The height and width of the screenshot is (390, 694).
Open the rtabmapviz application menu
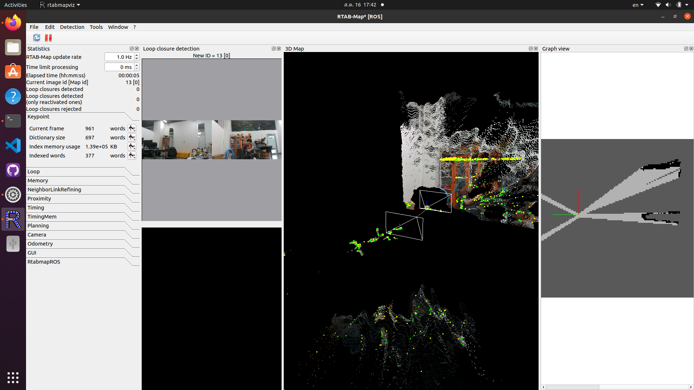point(60,5)
